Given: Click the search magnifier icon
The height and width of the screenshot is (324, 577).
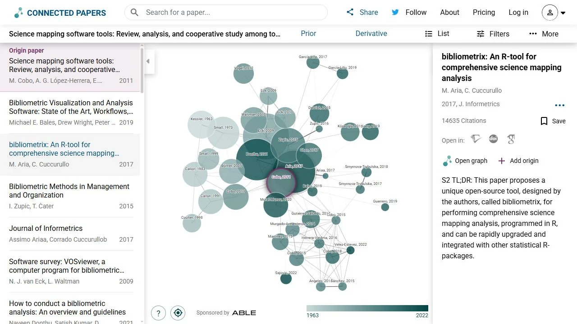Looking at the screenshot, I should (134, 13).
